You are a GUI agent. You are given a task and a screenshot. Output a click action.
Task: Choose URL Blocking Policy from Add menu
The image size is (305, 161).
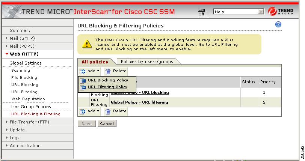108,80
